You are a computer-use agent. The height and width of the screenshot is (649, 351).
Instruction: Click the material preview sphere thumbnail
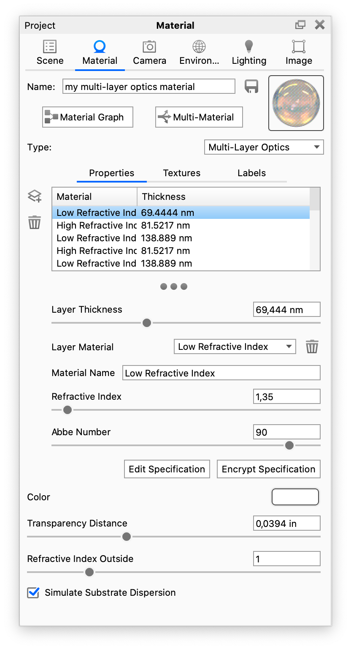click(296, 103)
